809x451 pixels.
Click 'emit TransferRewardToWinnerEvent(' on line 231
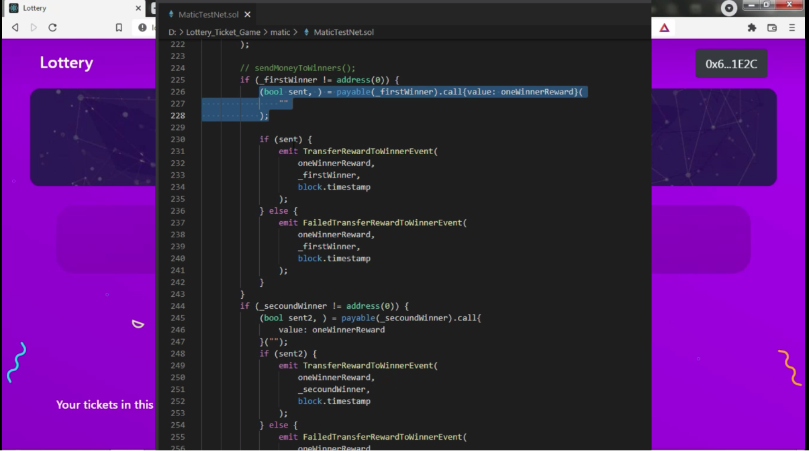[358, 151]
